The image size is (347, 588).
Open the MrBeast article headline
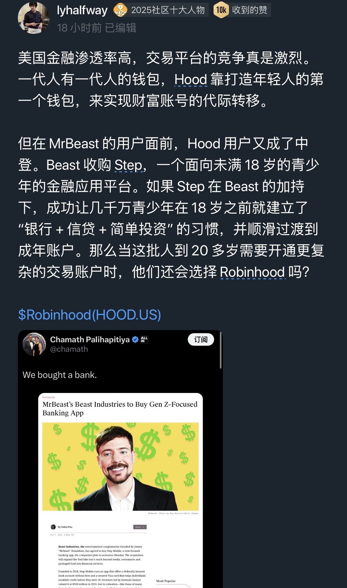coord(120,408)
